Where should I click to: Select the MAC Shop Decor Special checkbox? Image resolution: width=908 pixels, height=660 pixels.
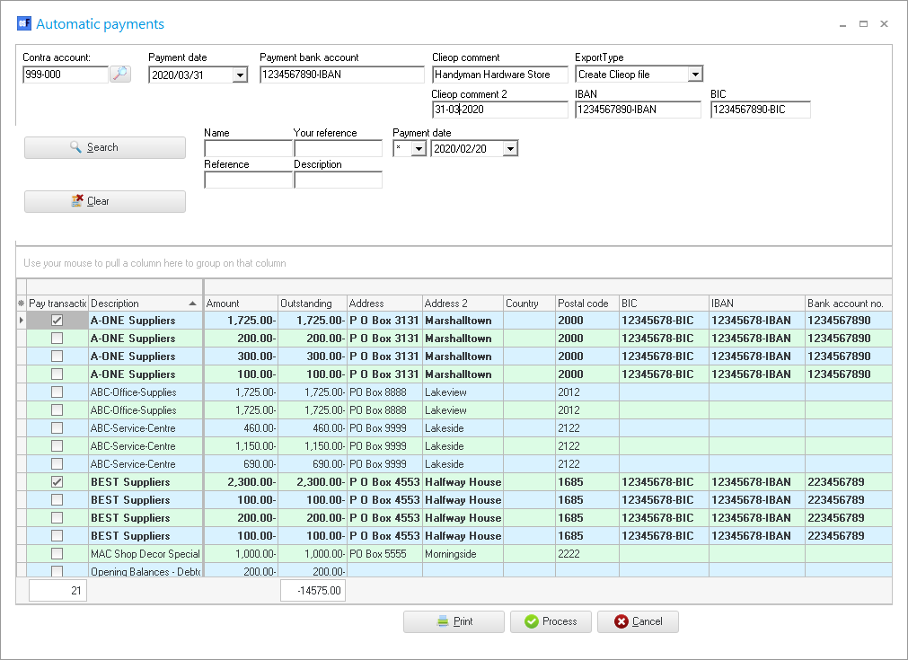[x=57, y=554]
